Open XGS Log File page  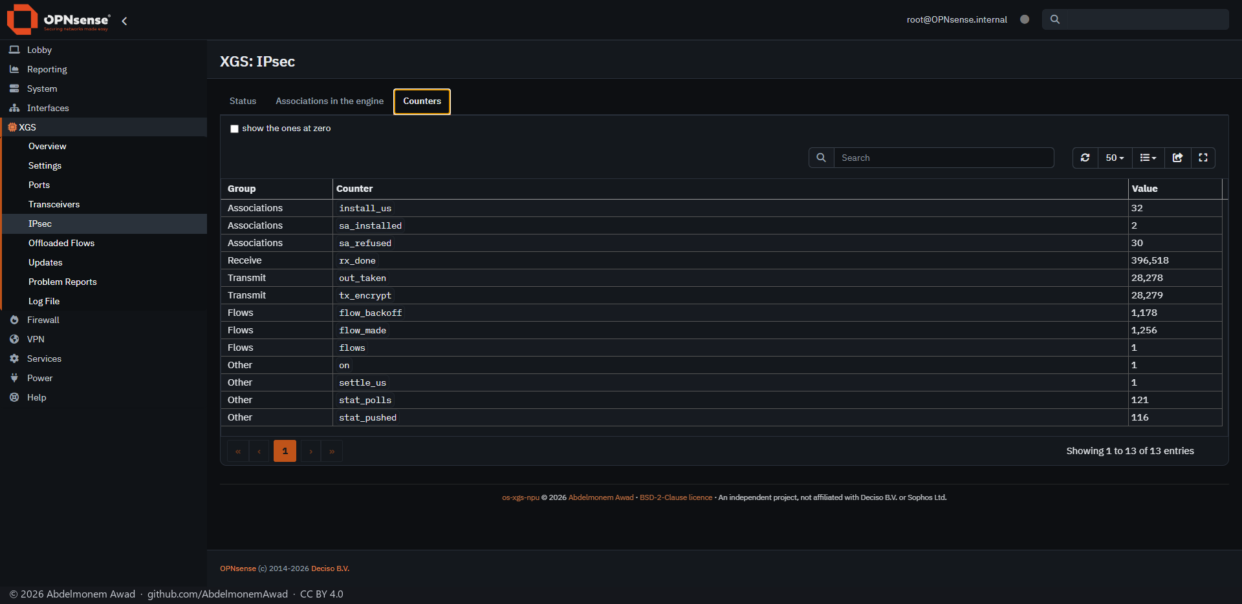[105, 301]
